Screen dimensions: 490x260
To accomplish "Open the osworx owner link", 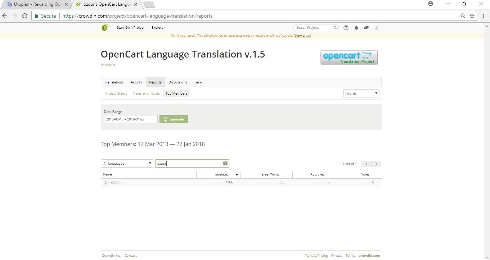I will 108,65.
